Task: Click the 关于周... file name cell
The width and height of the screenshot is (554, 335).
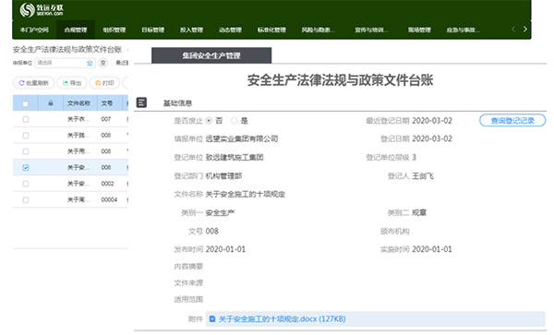Action: [78, 199]
